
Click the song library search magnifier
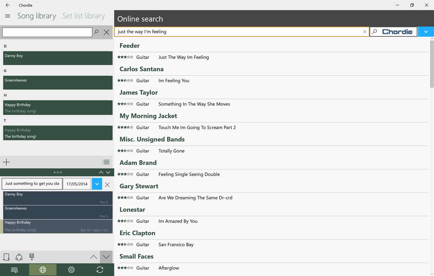[x=96, y=32]
